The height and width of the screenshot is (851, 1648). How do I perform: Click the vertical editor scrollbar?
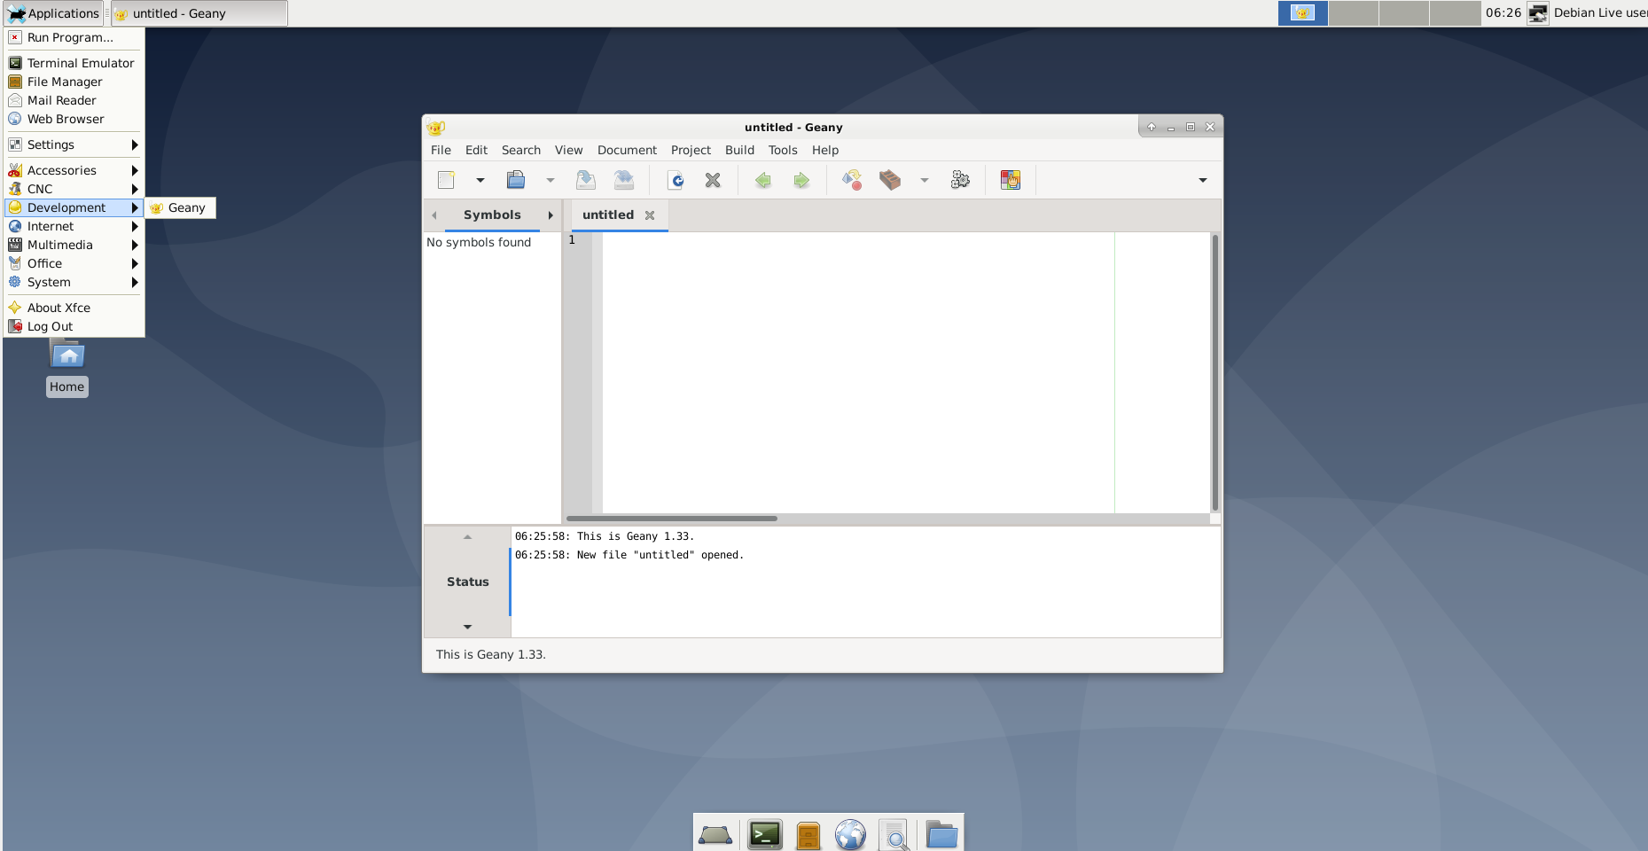[x=1215, y=372]
